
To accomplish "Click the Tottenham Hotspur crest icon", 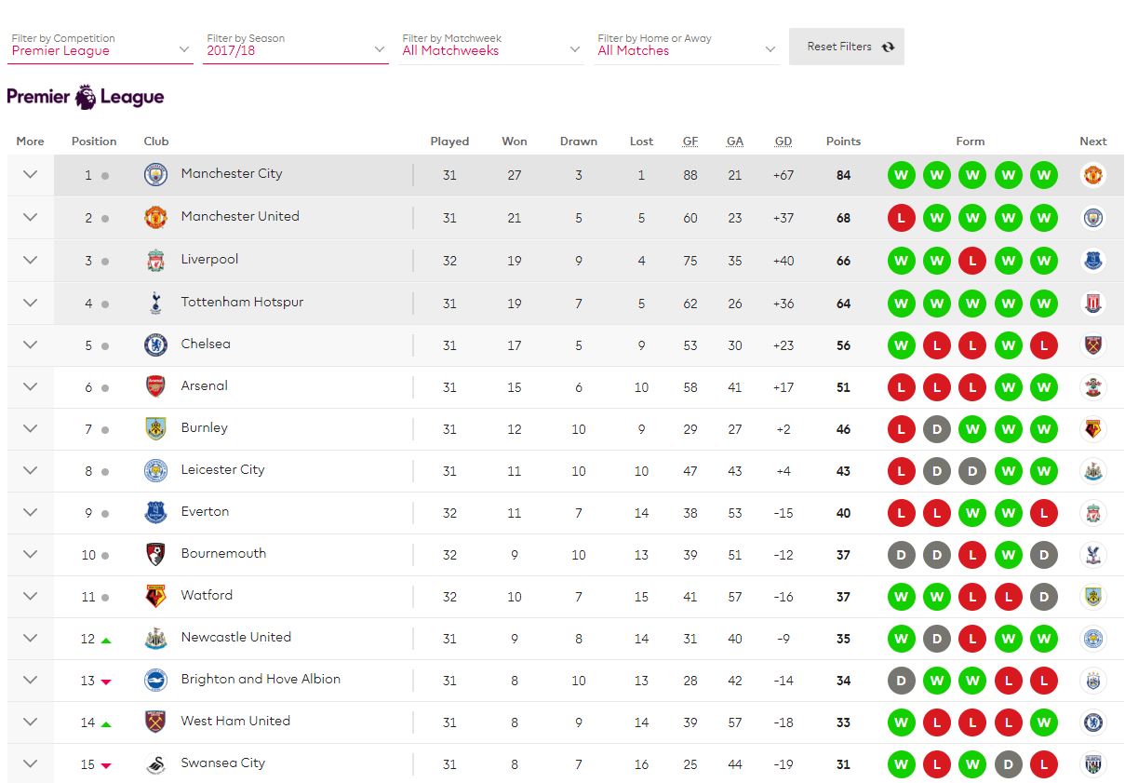I will 155,303.
